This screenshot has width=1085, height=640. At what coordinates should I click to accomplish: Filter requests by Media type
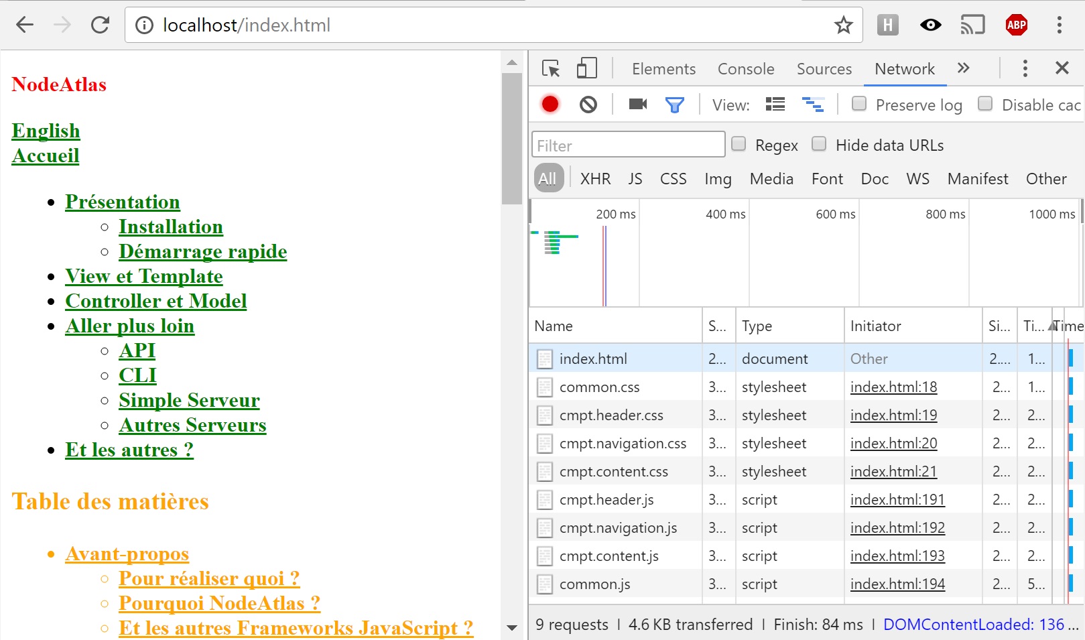coord(771,179)
